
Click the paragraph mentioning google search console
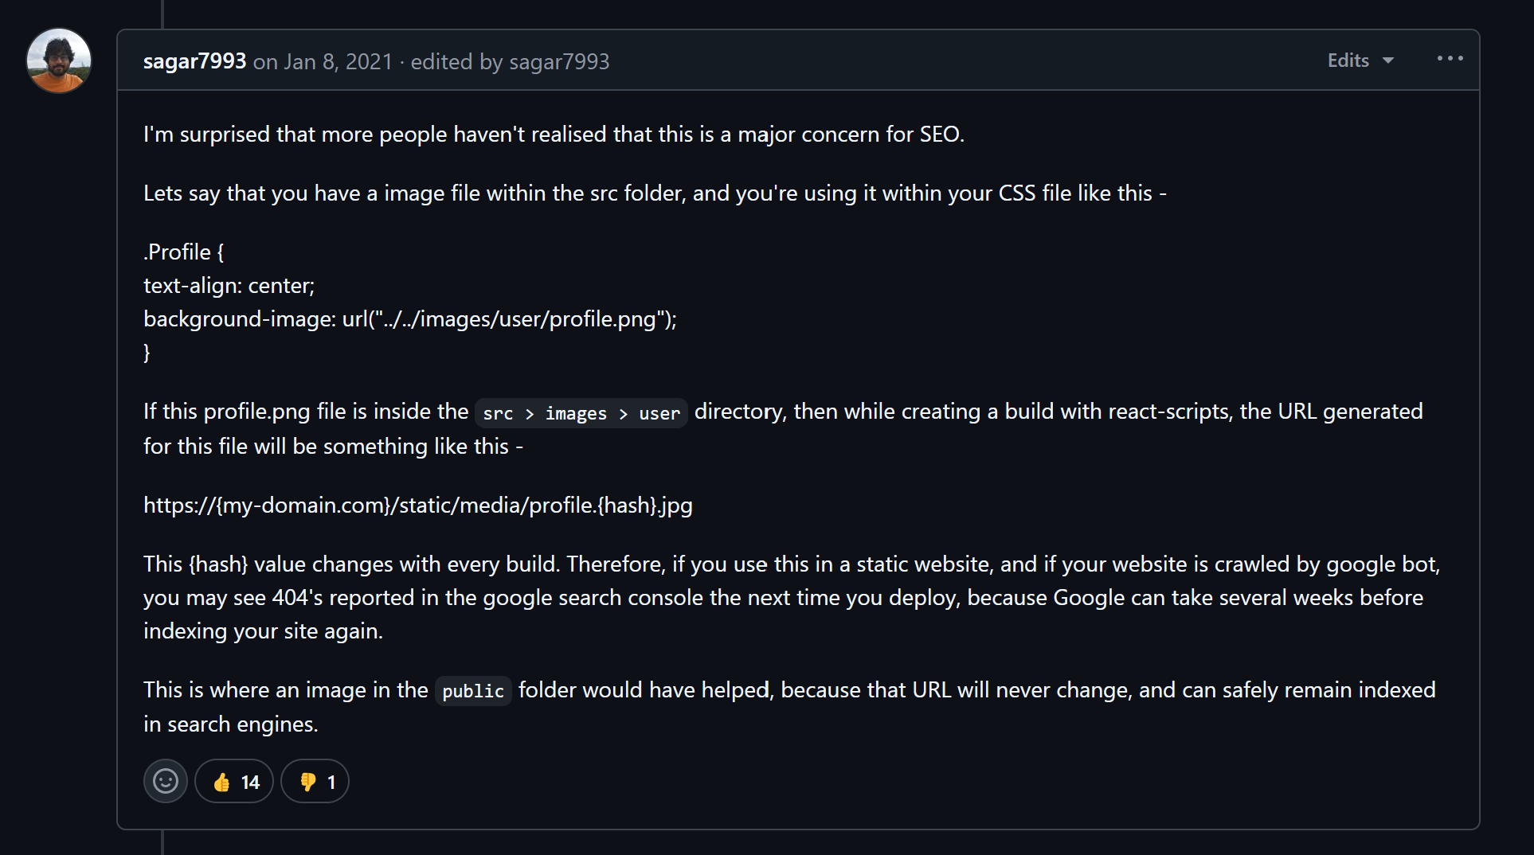click(792, 597)
